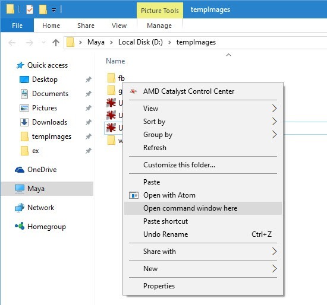Open Pictures in the navigation pane
Viewport: 327px width, 305px height.
45,108
